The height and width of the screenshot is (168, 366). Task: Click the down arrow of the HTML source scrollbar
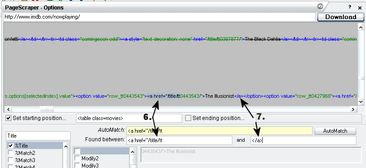coord(361,101)
